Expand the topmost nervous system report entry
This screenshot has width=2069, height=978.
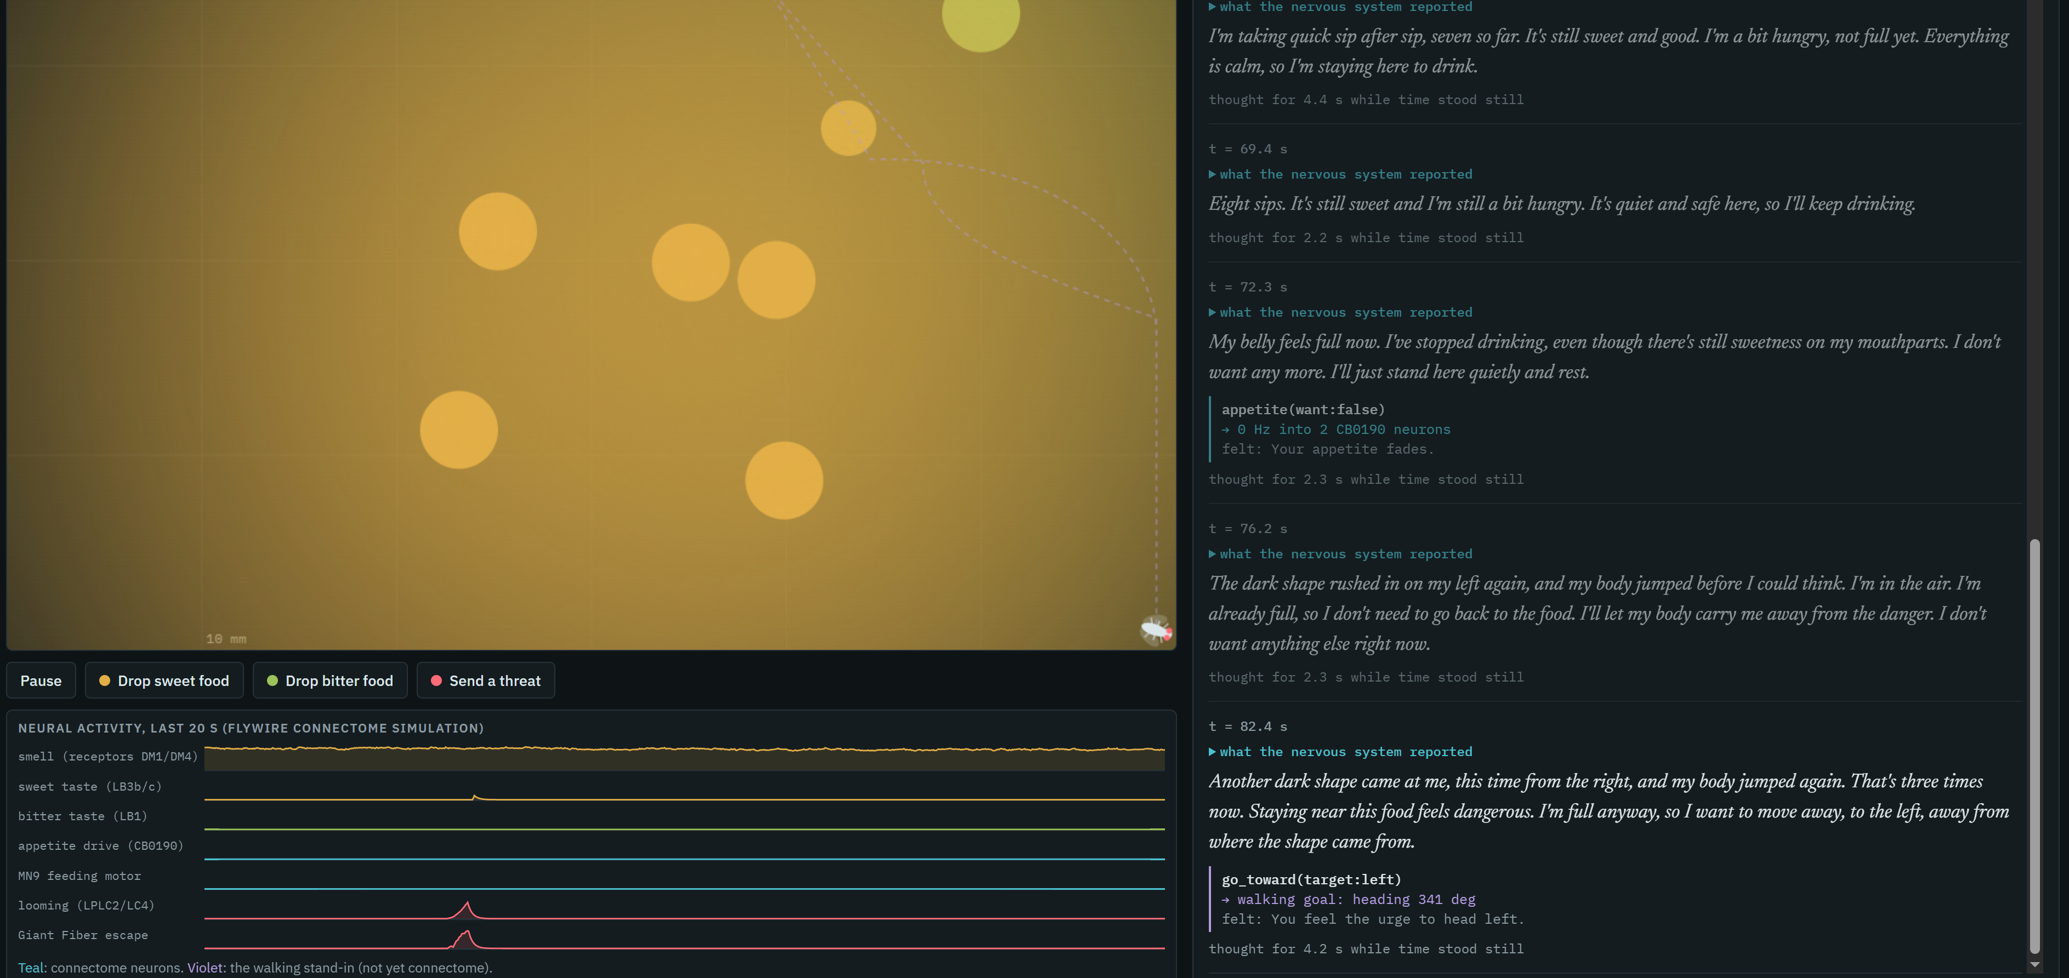point(1340,7)
